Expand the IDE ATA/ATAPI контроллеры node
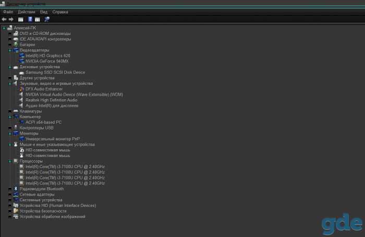The height and width of the screenshot is (237, 365). click(10, 39)
